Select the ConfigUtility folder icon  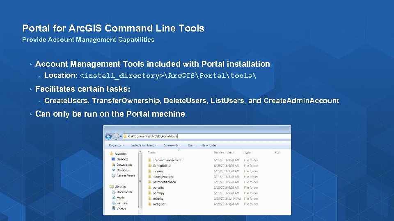(150, 165)
